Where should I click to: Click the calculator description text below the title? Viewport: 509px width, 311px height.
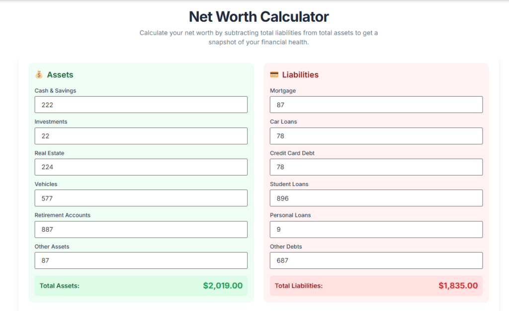(x=258, y=37)
